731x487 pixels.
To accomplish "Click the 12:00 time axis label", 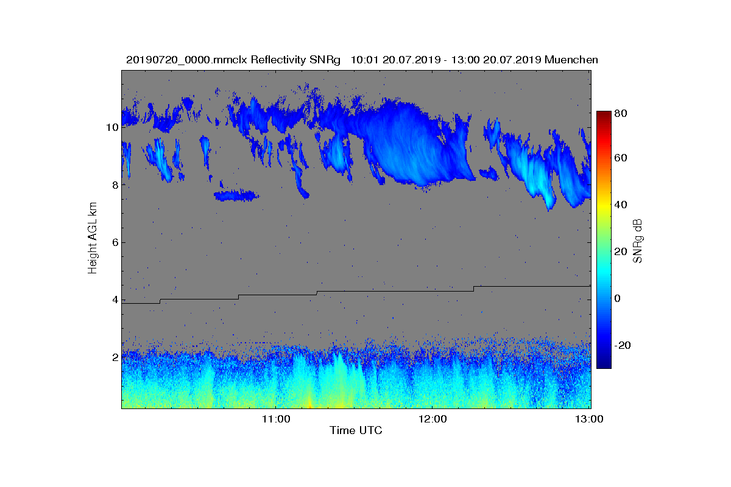I will tap(432, 419).
